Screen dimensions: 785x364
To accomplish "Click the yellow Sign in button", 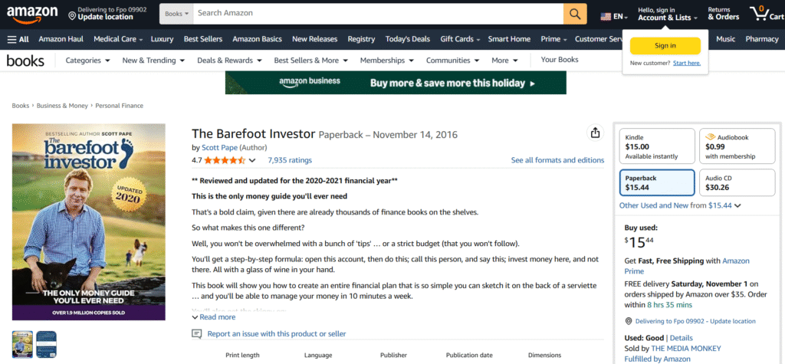I will tap(665, 45).
